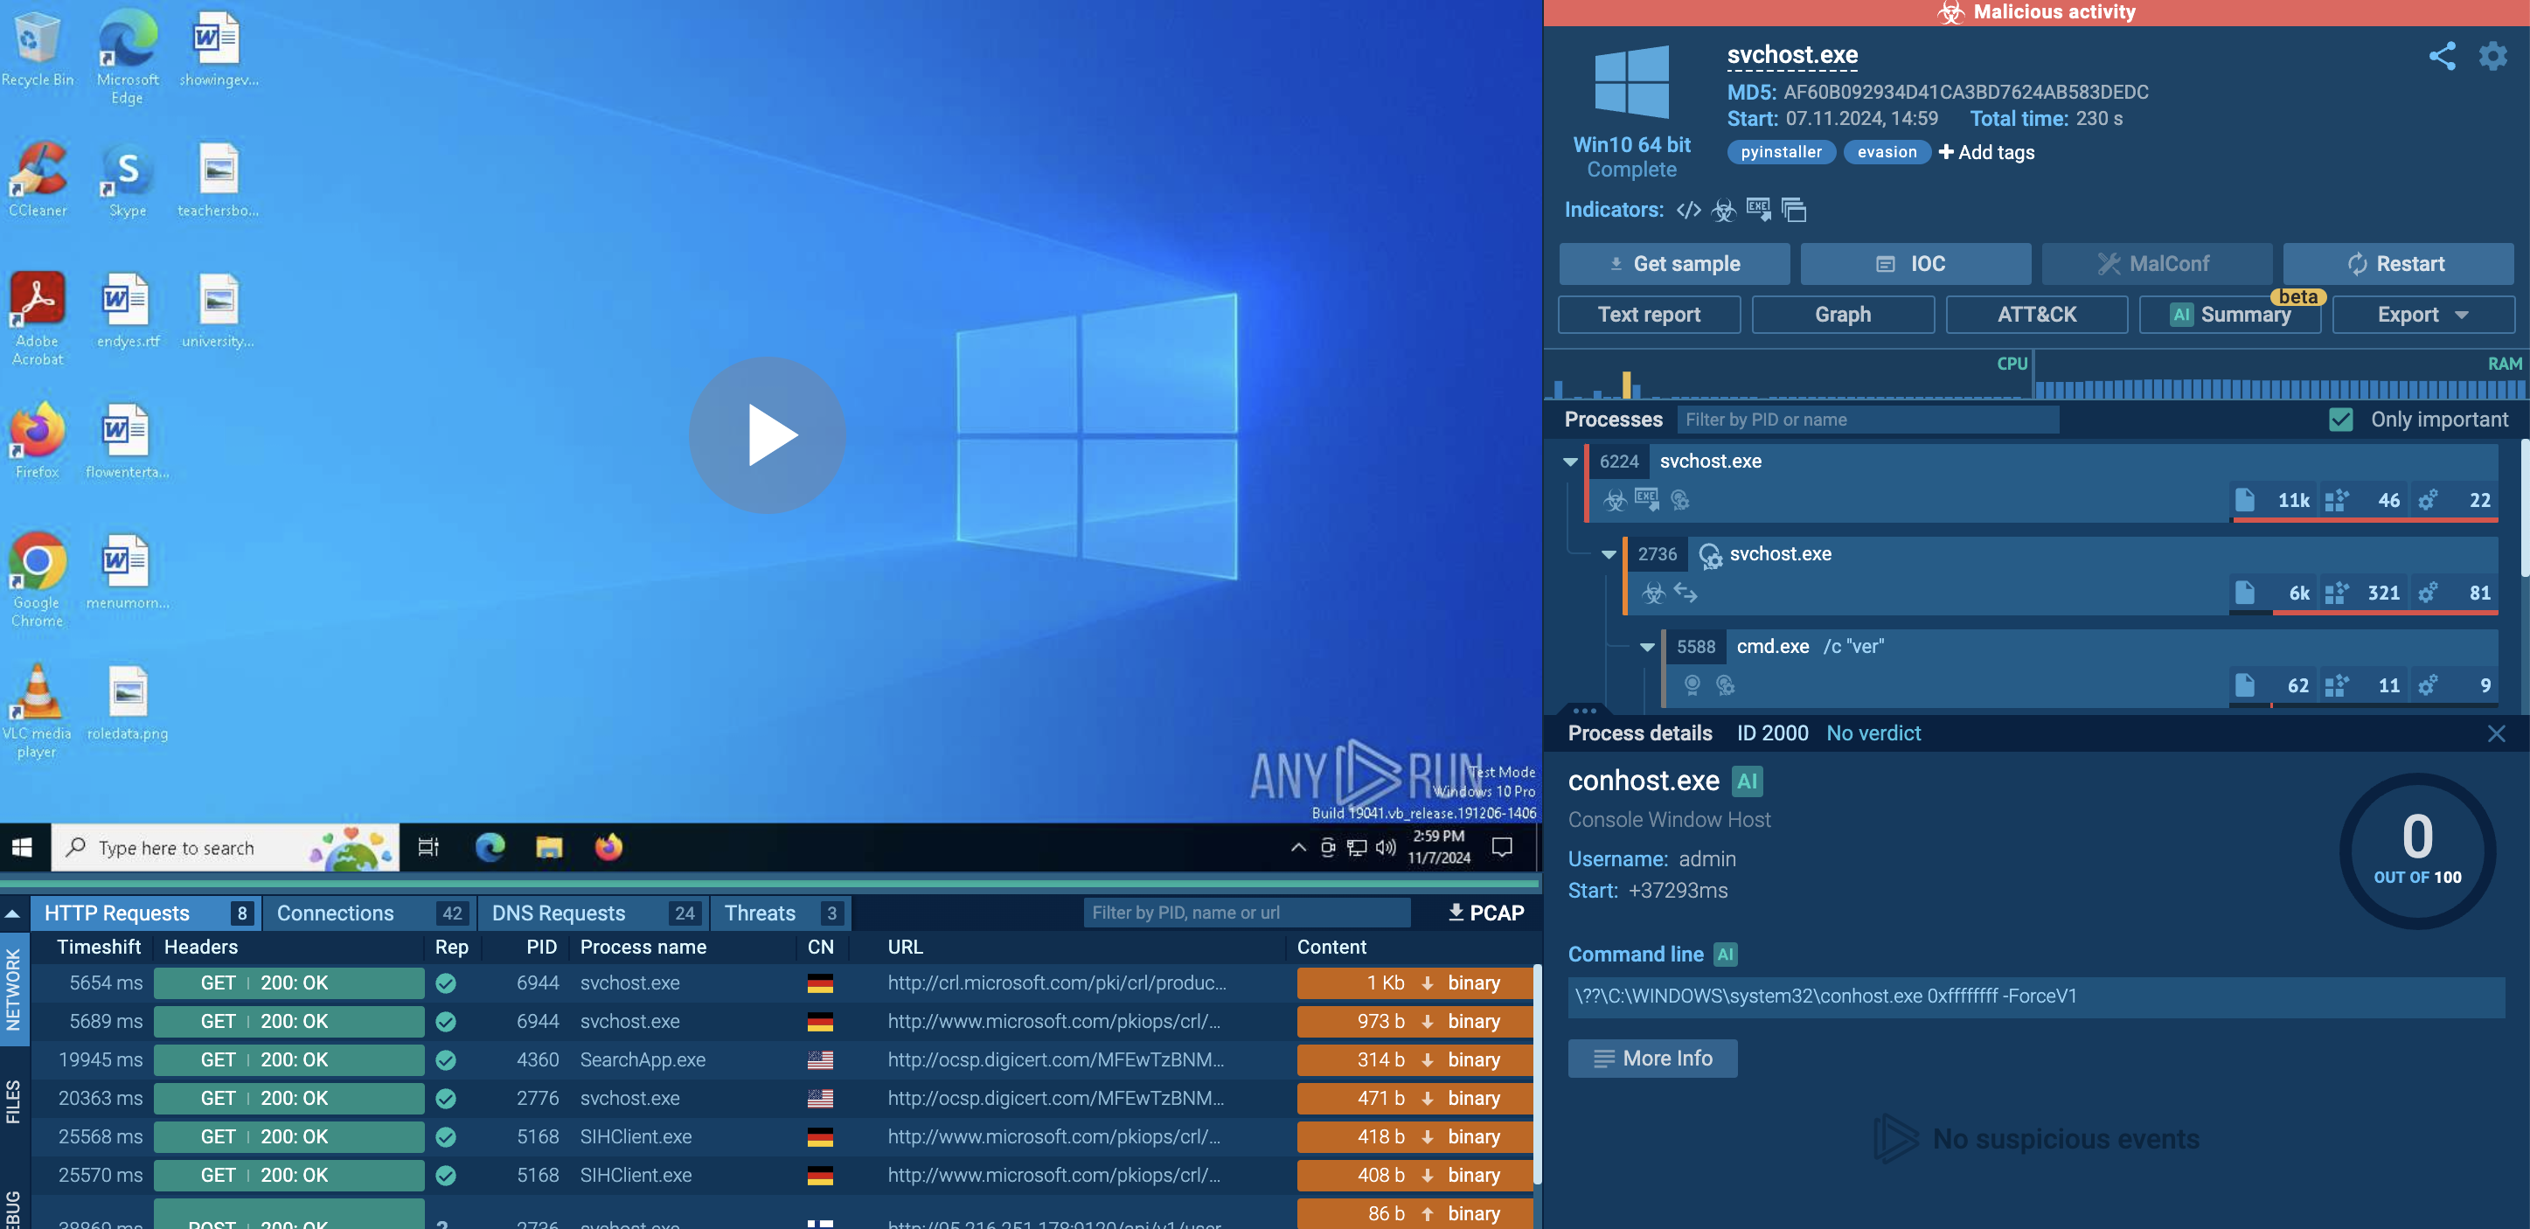Play the recorded desktop video

point(767,434)
